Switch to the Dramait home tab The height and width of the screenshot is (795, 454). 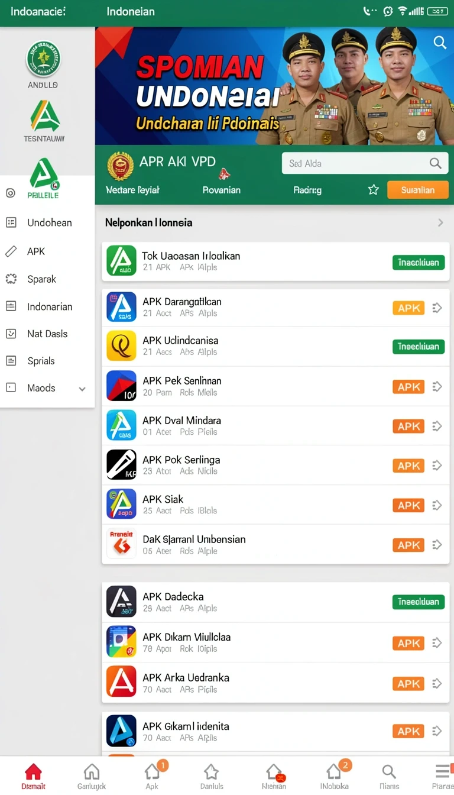pyautogui.click(x=33, y=776)
